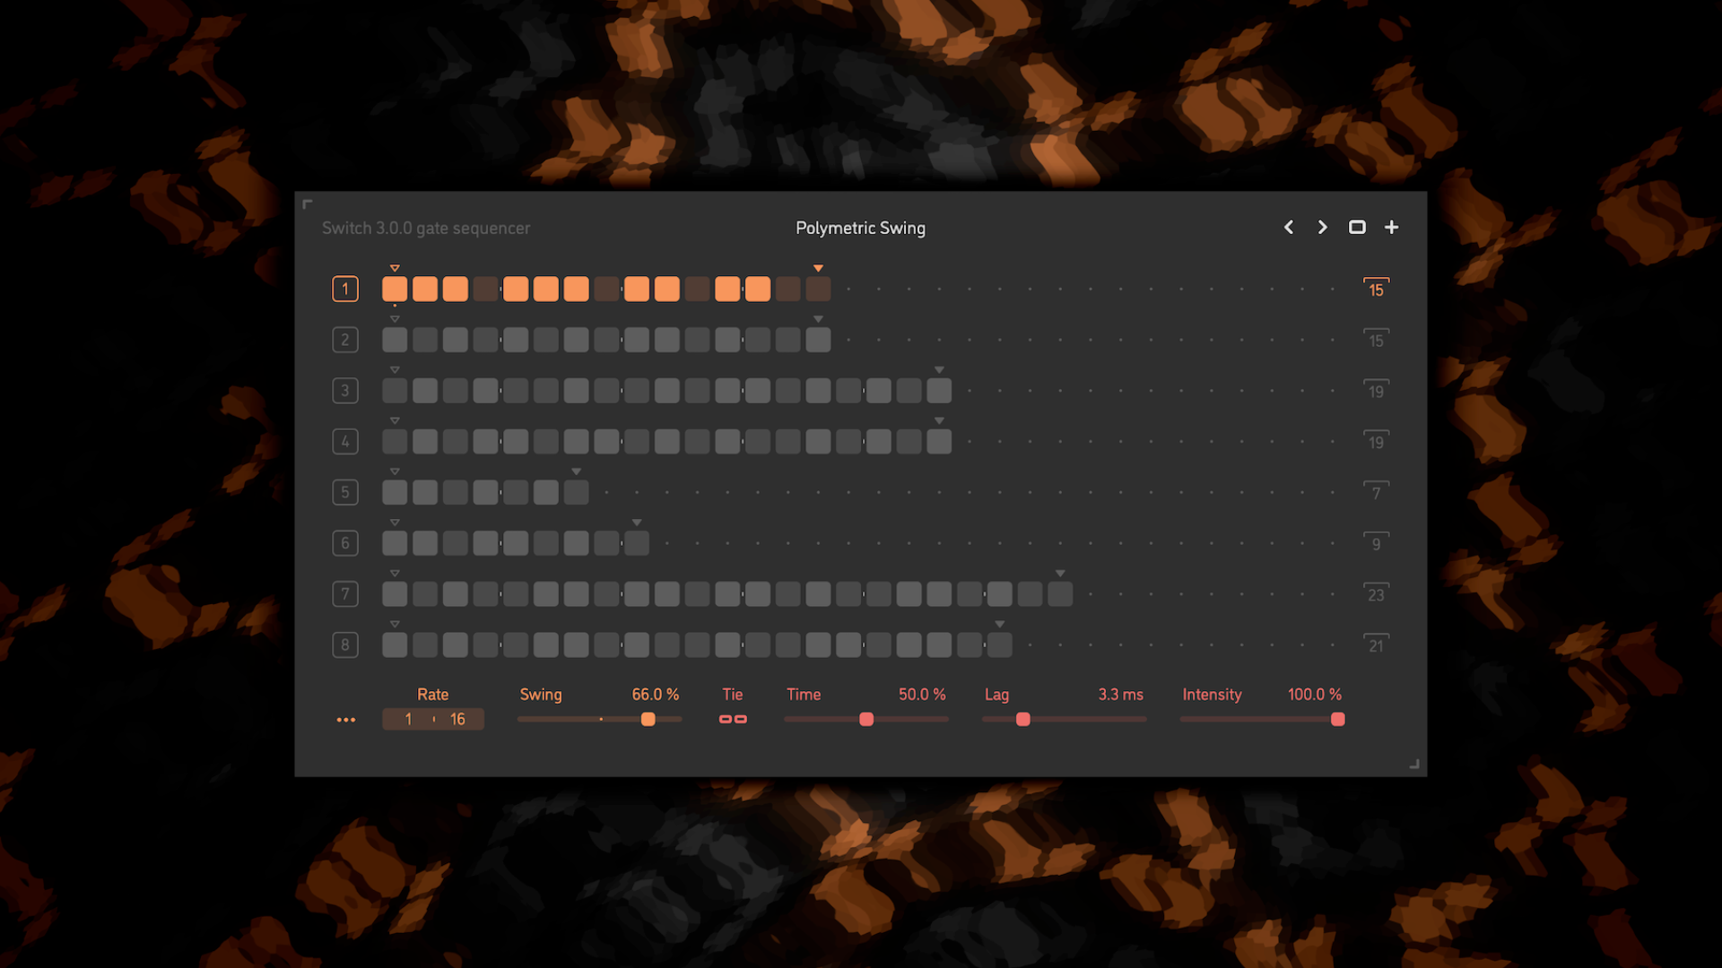The image size is (1722, 968).
Task: Click the Time 50.0 % value
Action: (922, 695)
